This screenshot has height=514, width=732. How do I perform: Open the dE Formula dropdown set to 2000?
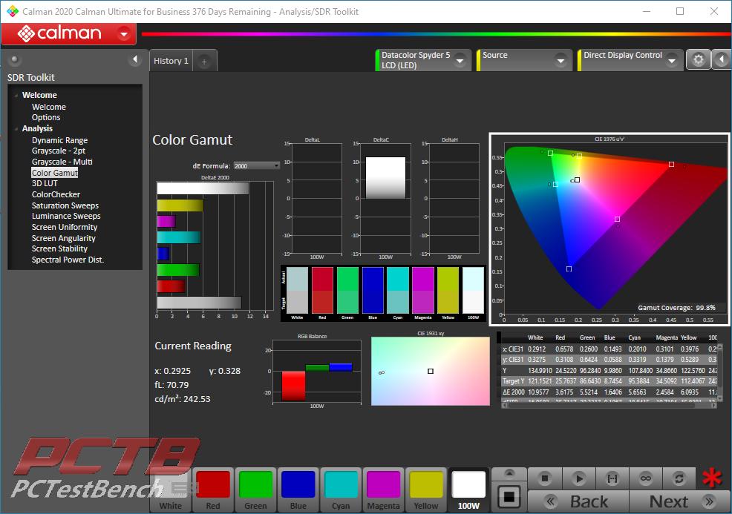[256, 166]
